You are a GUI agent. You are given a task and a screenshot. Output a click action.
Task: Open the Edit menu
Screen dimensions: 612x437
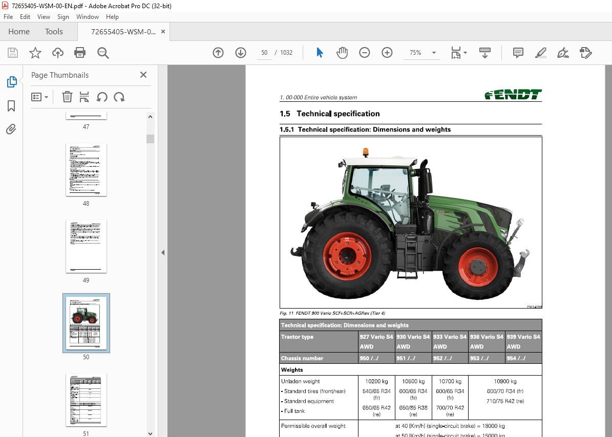25,17
